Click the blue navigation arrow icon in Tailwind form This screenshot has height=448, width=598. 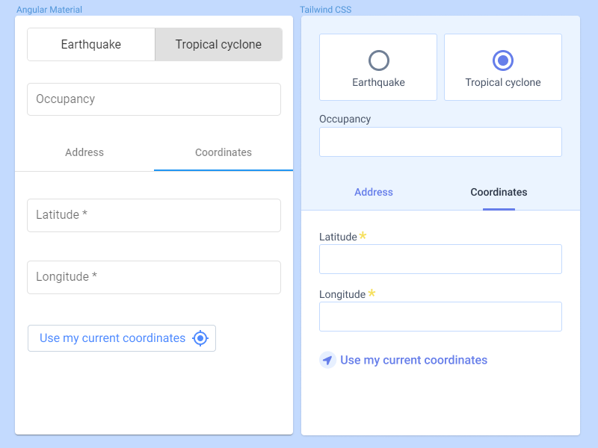pos(327,360)
